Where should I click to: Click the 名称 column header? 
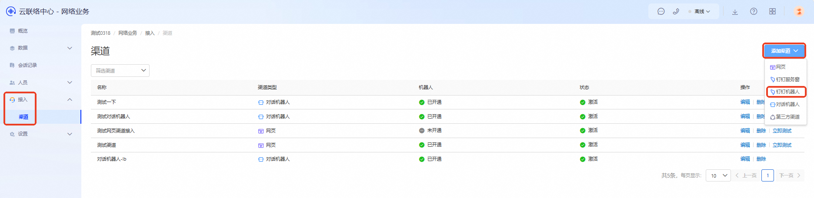point(102,87)
